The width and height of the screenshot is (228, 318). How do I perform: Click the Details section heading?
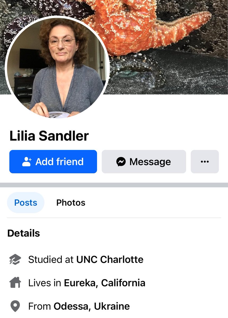[x=24, y=233]
